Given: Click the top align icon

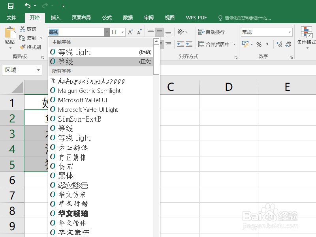Looking at the screenshot, I should pos(151,32).
